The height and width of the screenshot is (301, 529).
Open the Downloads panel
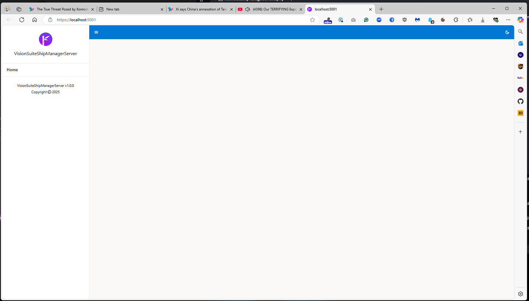(x=483, y=20)
